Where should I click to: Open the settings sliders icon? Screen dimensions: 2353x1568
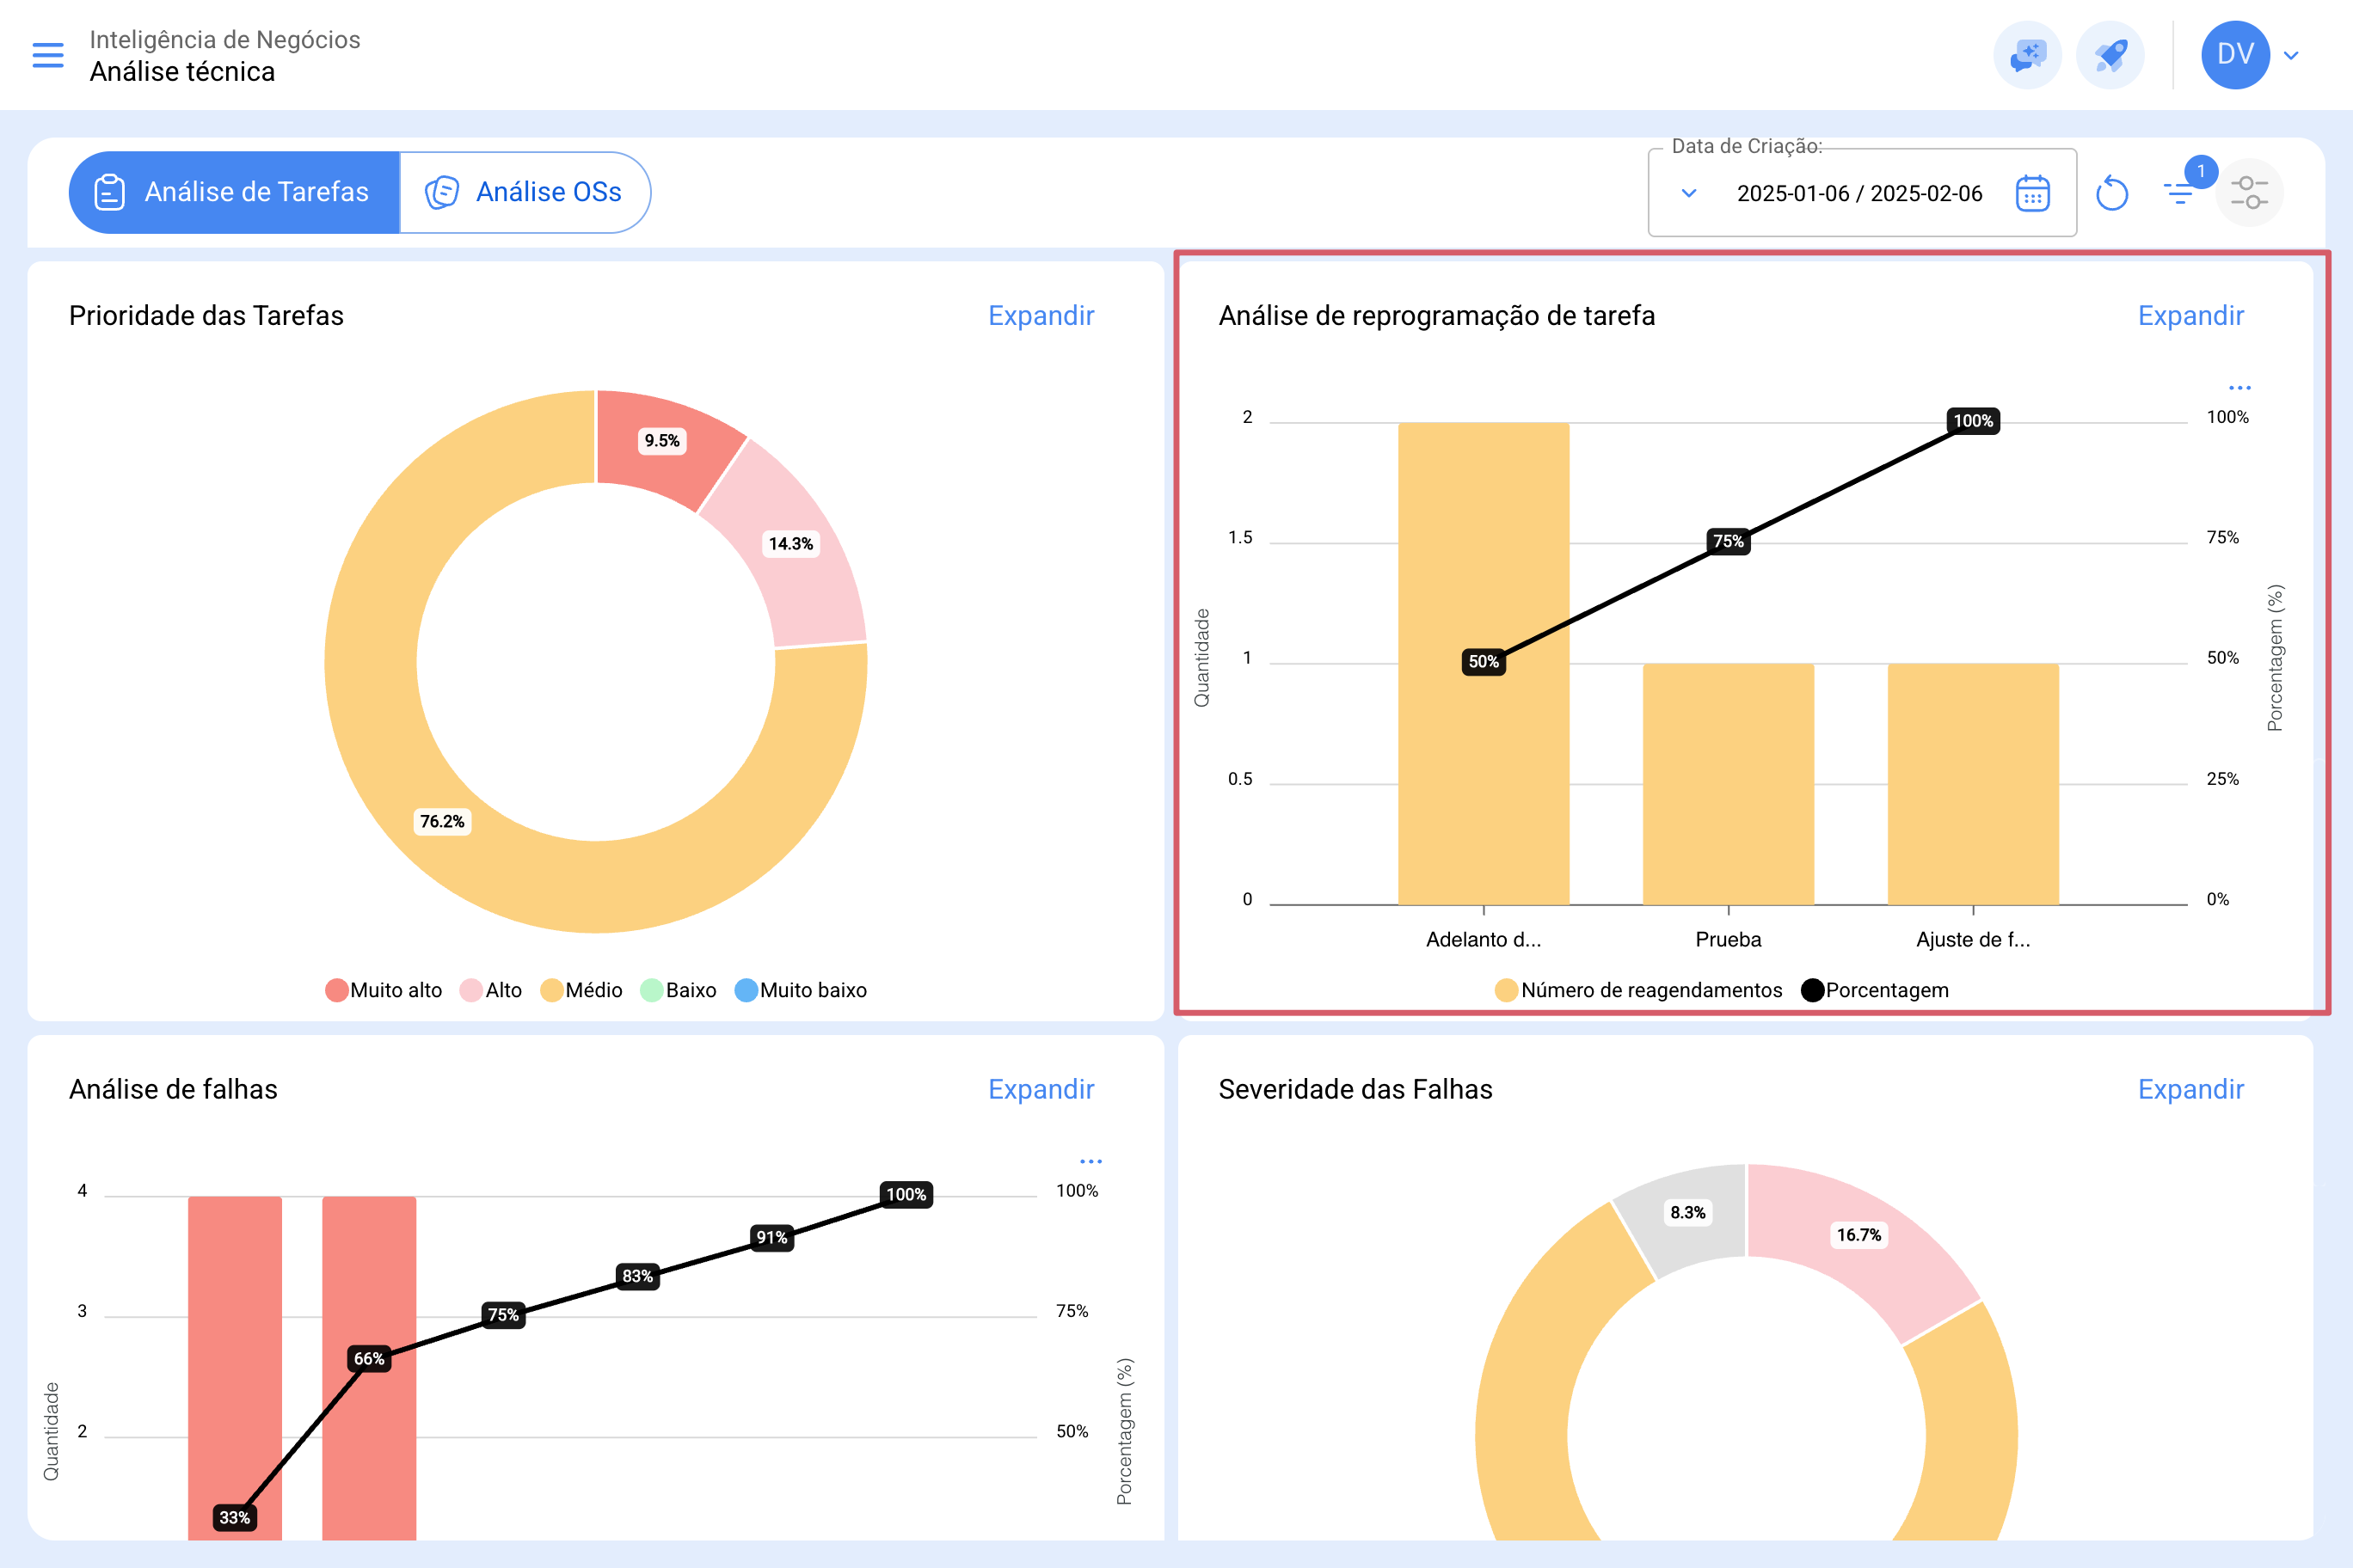click(x=2249, y=193)
